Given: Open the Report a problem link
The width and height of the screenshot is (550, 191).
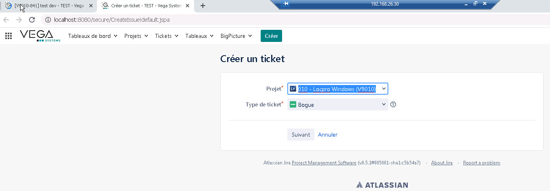Looking at the screenshot, I should click(482, 163).
